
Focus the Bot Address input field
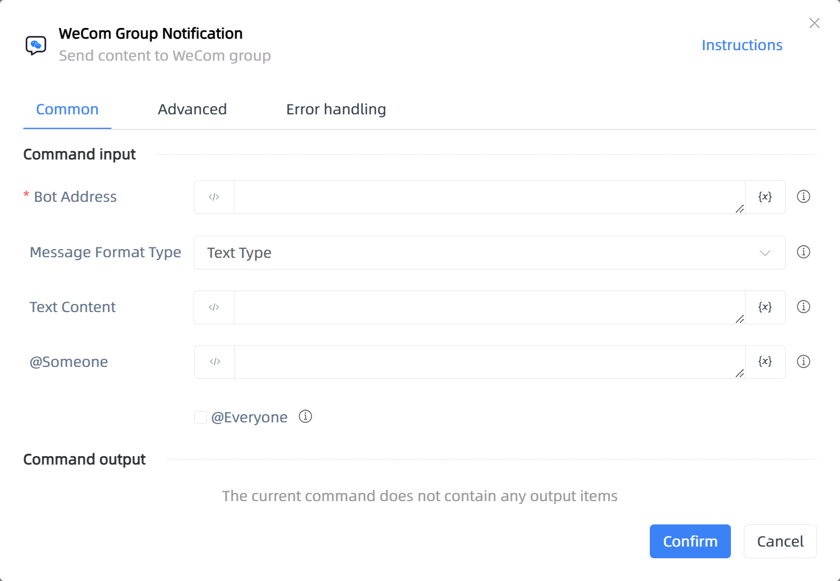point(489,197)
